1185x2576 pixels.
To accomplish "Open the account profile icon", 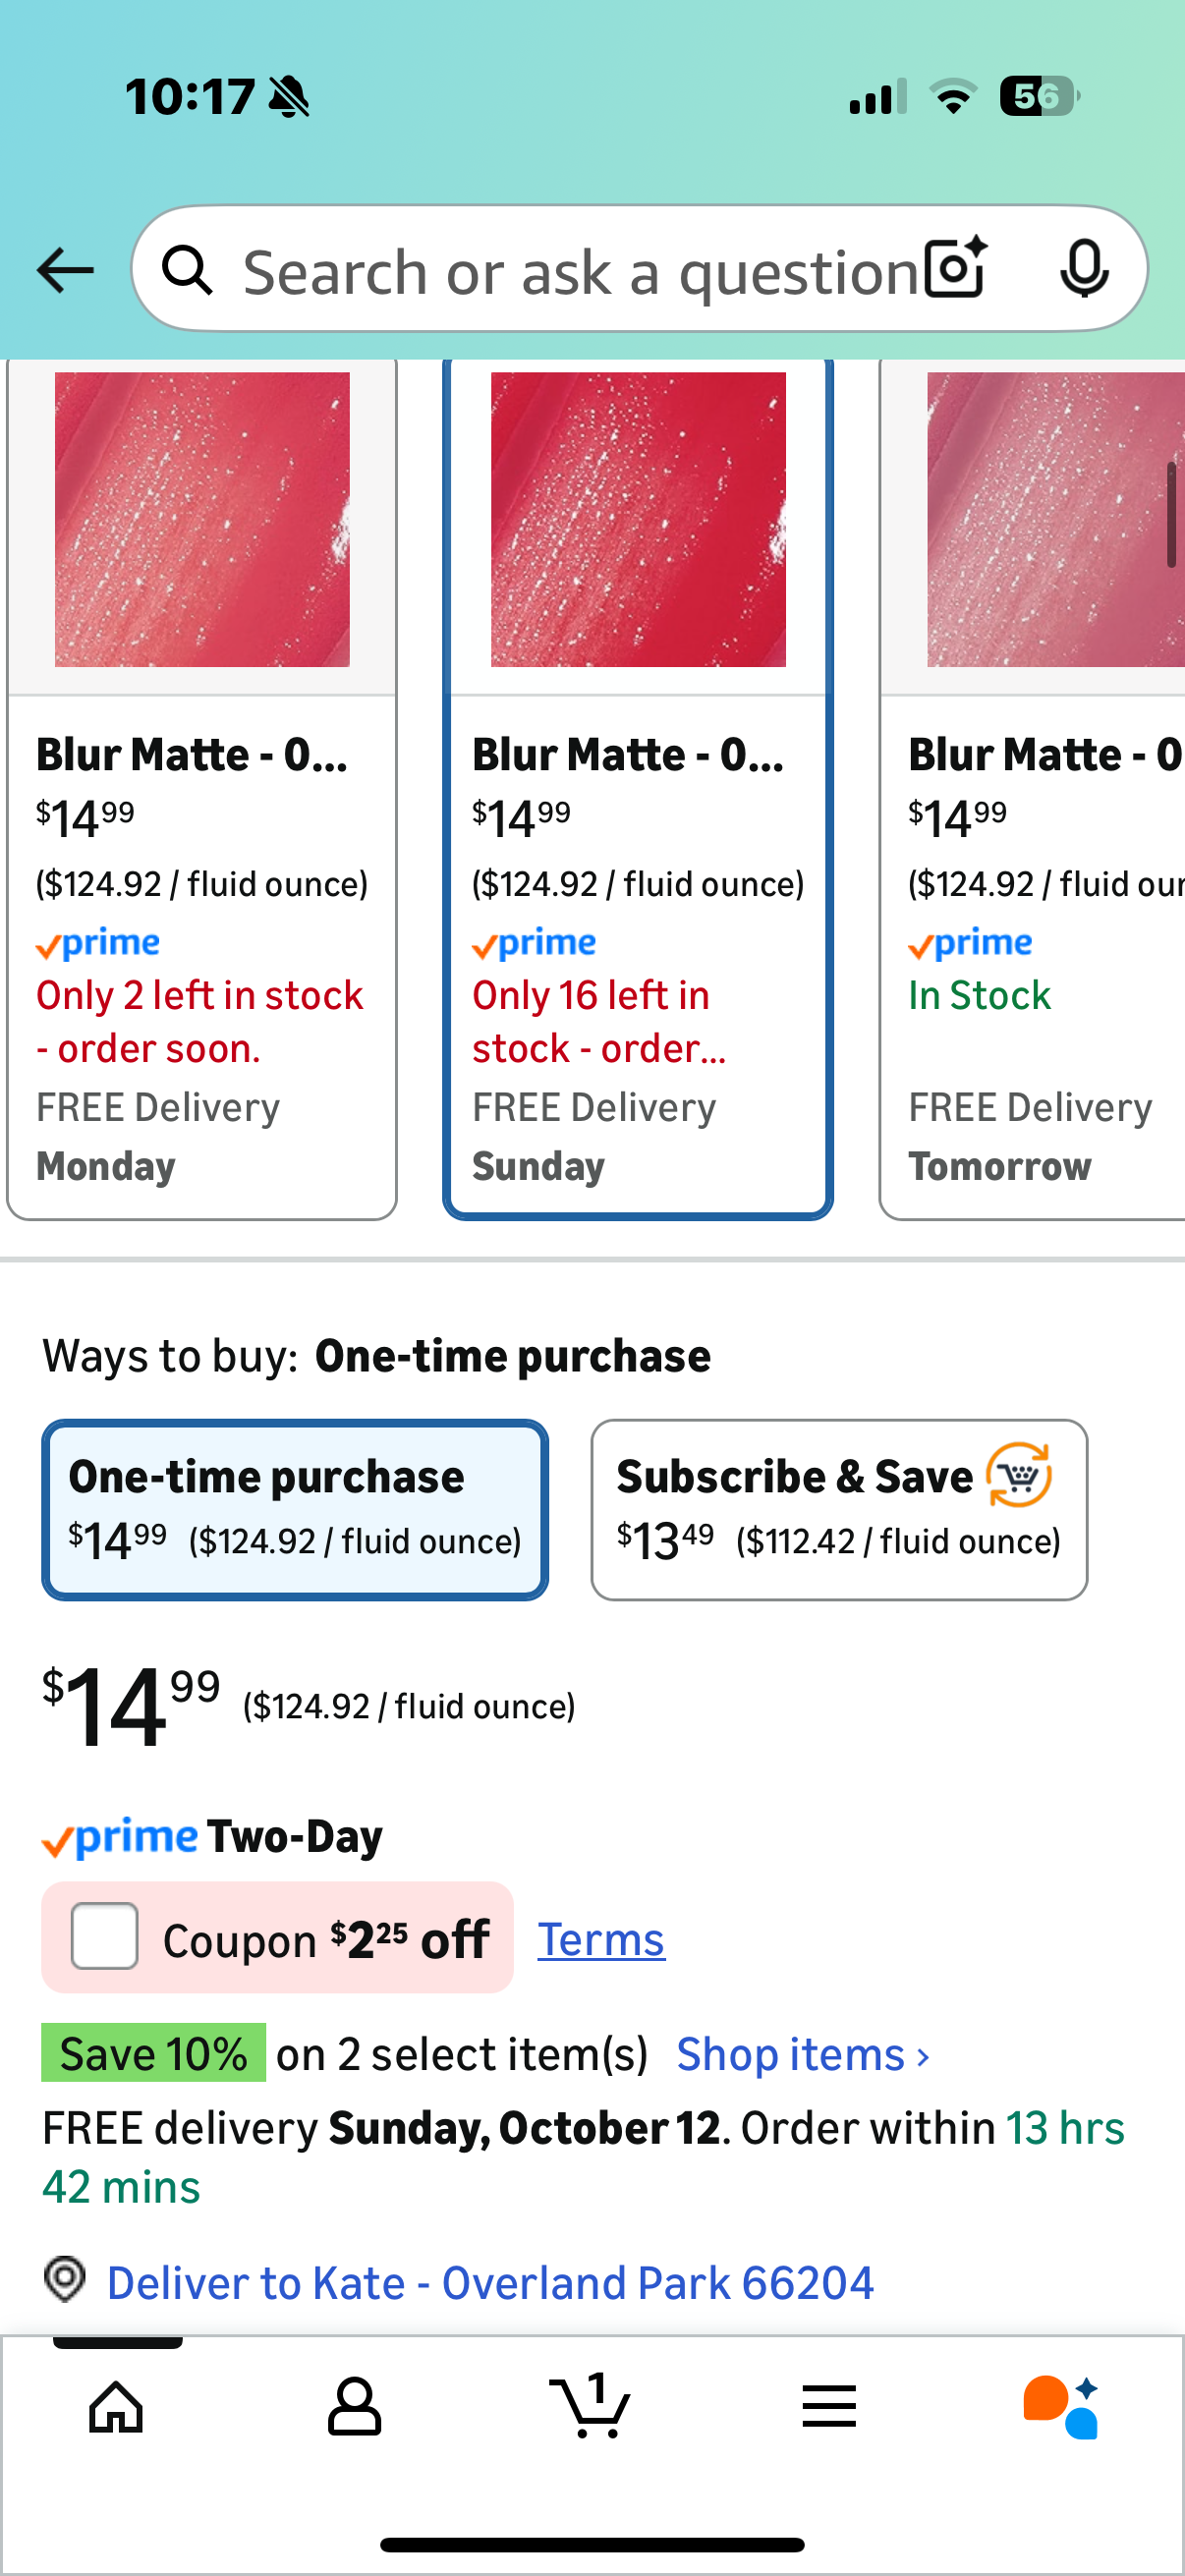I will pos(354,2406).
